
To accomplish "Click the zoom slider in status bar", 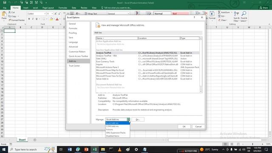I will (x=252, y=144).
